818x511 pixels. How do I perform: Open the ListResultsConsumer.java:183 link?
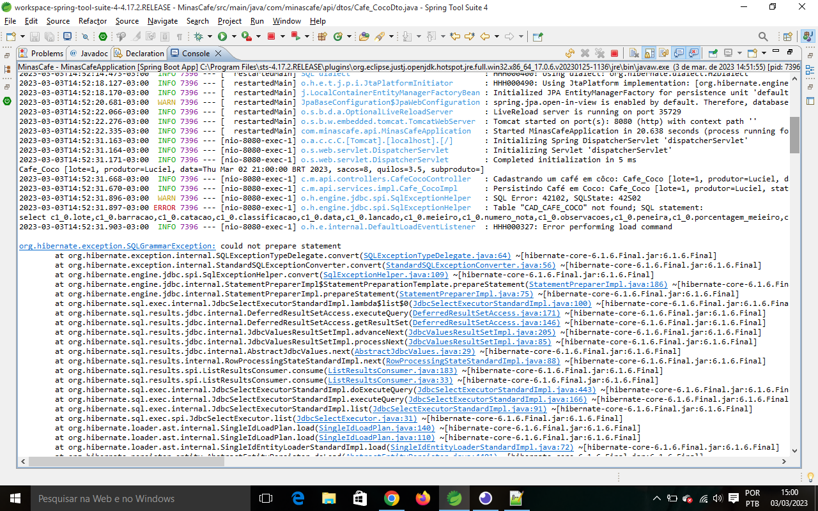tap(392, 370)
